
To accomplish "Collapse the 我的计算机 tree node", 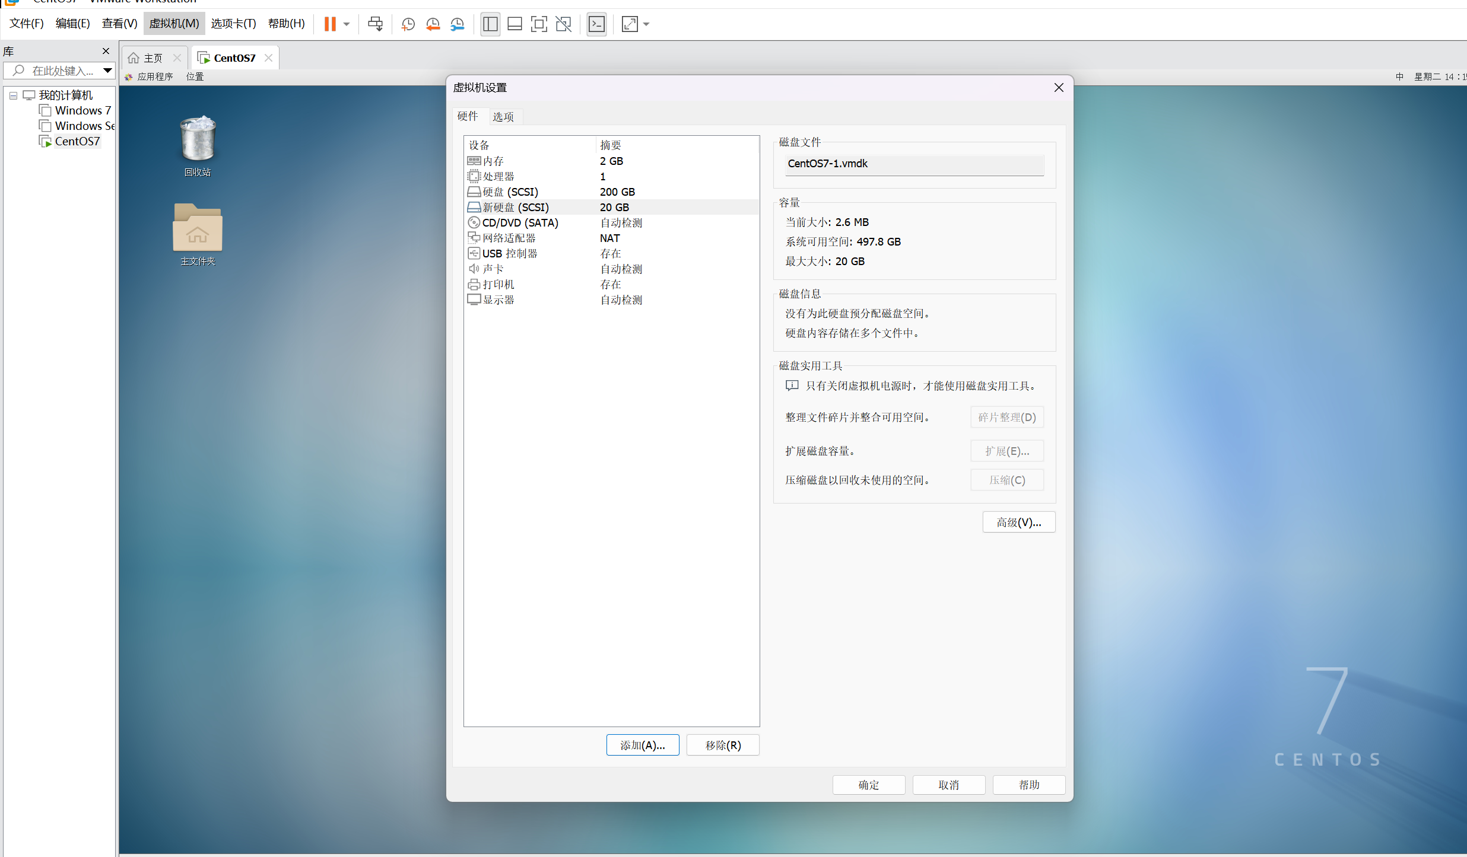I will [13, 95].
